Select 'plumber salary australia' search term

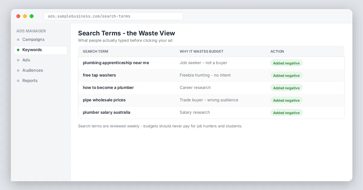(x=106, y=113)
